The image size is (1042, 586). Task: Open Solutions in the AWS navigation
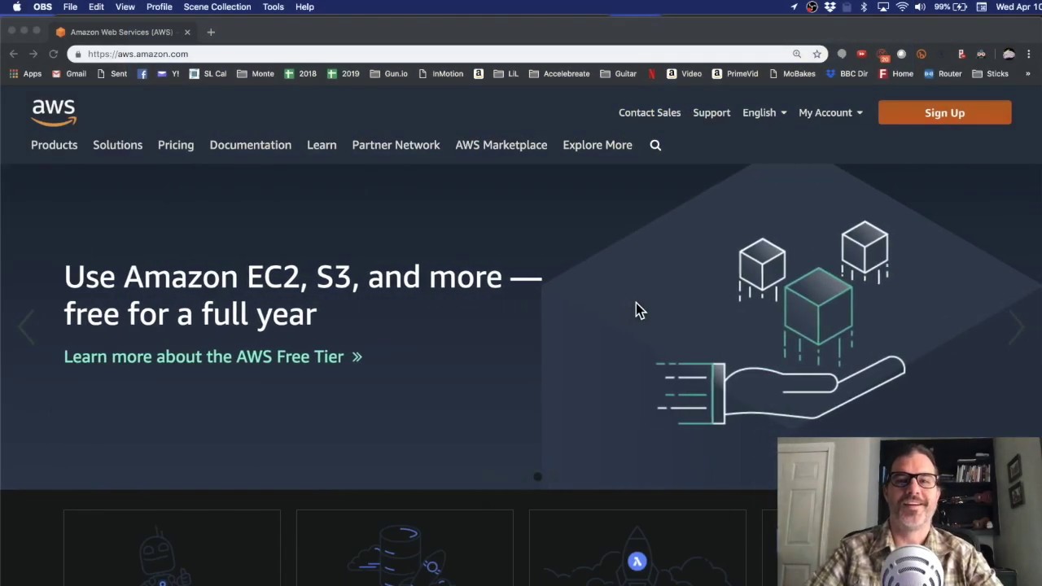point(117,145)
